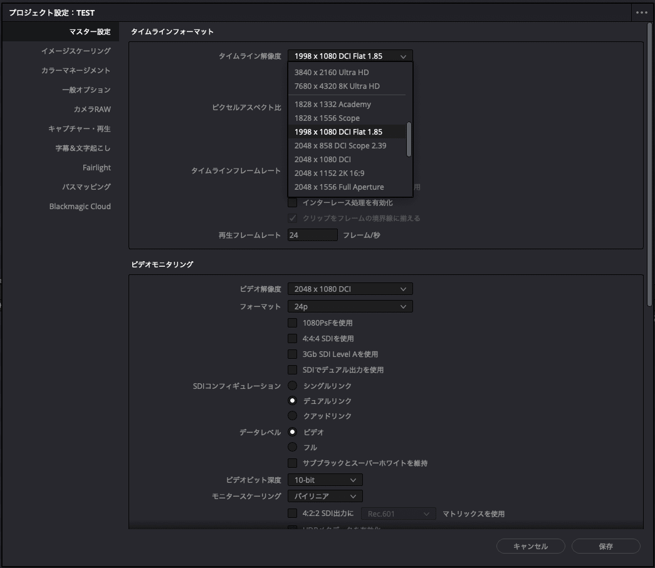Select デュアルリンク radio button

tap(293, 401)
